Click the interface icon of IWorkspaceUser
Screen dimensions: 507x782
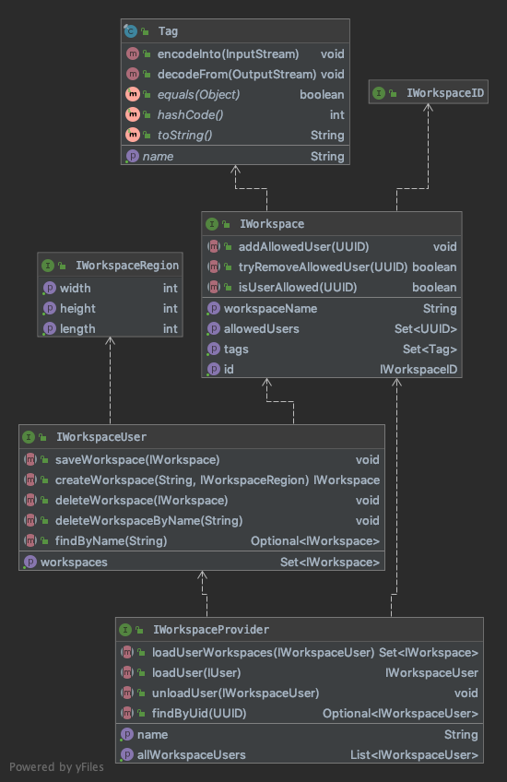29,437
